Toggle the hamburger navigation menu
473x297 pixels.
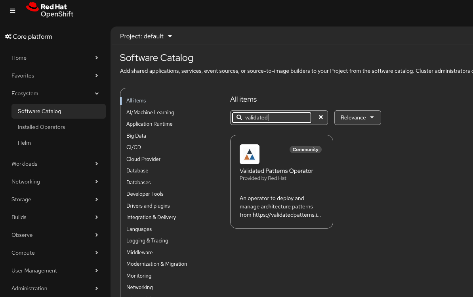tap(13, 11)
